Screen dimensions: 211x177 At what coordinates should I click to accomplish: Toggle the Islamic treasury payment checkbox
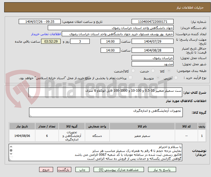[x=130, y=77]
